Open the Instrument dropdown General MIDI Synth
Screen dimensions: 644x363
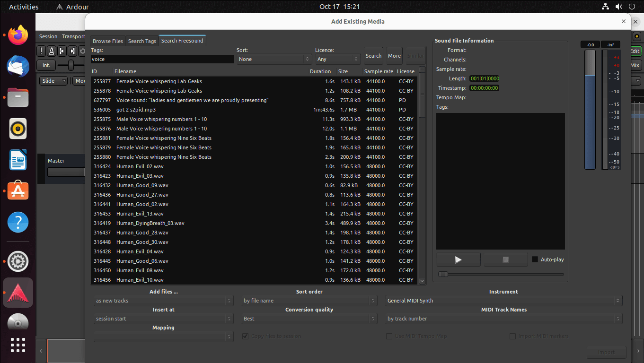[503, 300]
